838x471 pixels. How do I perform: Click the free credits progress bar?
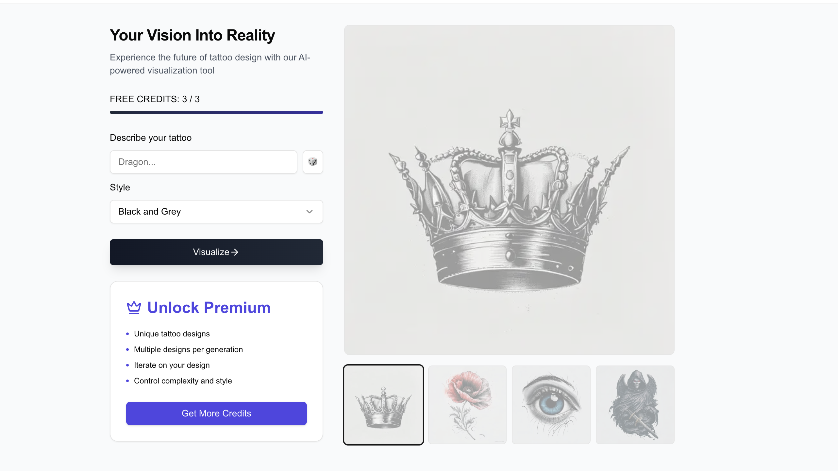(216, 112)
